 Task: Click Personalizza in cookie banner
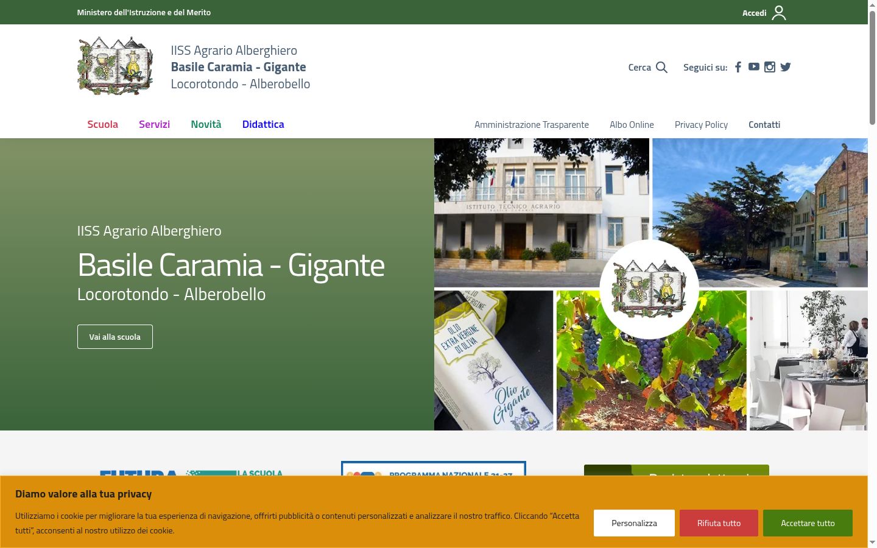click(x=634, y=523)
